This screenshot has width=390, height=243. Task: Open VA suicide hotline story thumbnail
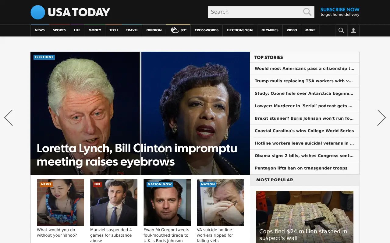coord(220,202)
